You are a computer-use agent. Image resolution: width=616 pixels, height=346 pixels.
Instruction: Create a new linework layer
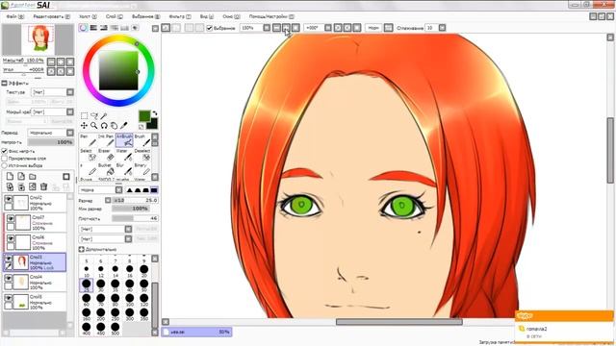[21, 177]
